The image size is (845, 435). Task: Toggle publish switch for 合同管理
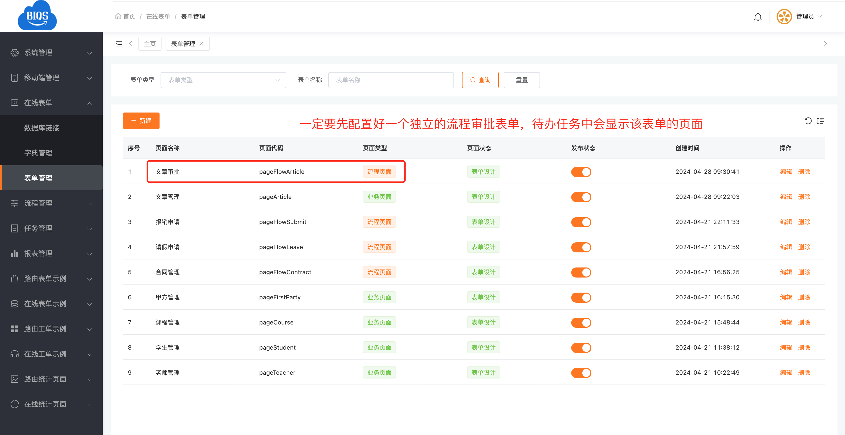[581, 272]
